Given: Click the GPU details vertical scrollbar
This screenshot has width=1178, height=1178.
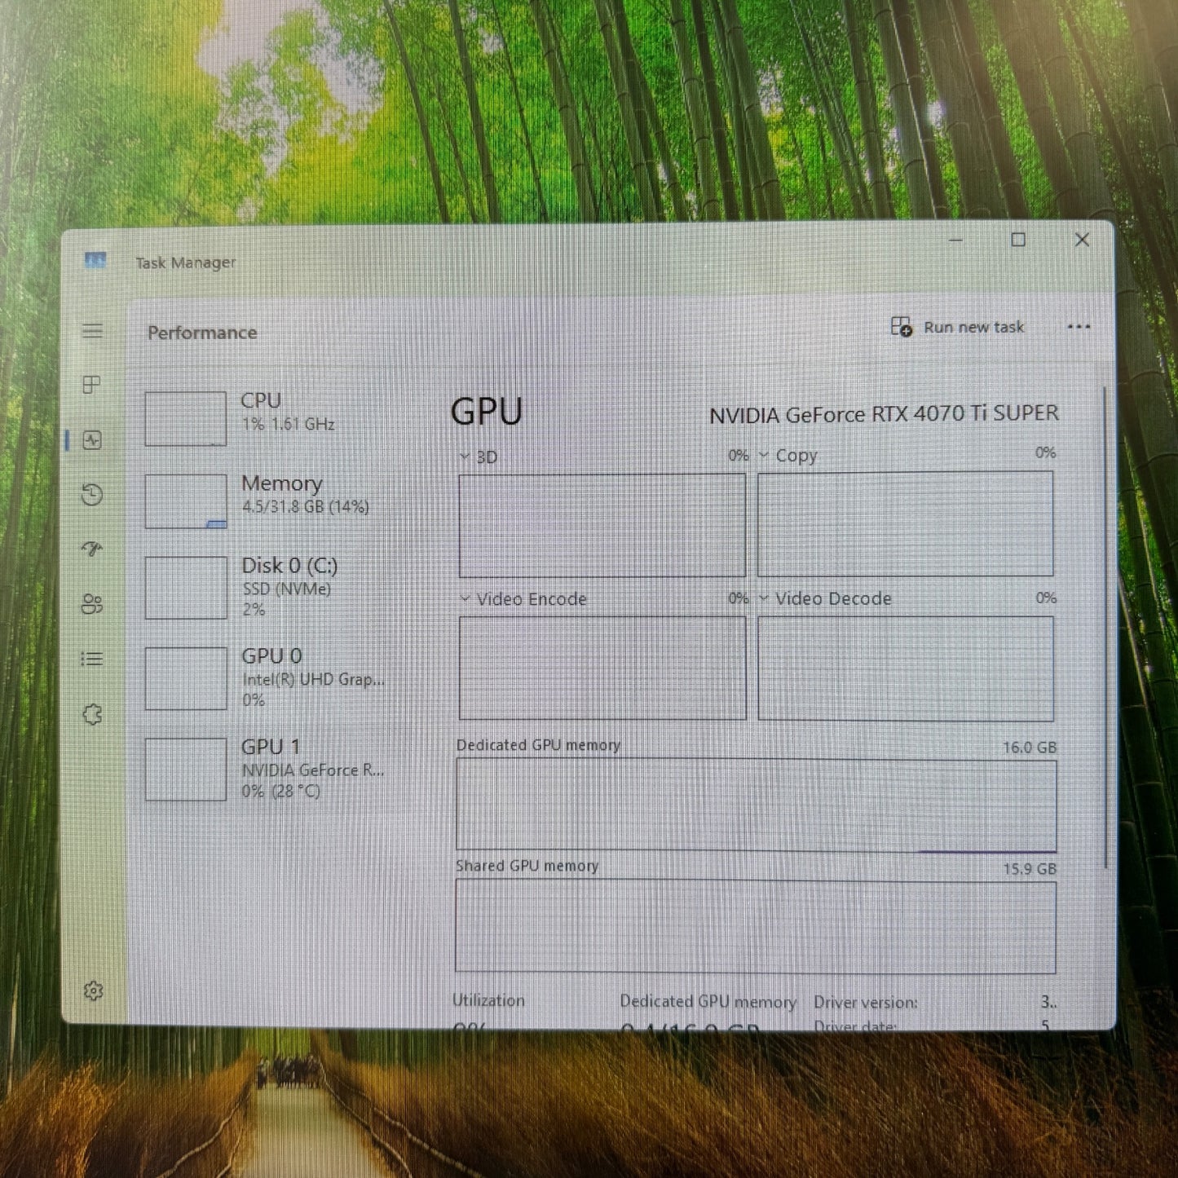Looking at the screenshot, I should coord(1105,628).
